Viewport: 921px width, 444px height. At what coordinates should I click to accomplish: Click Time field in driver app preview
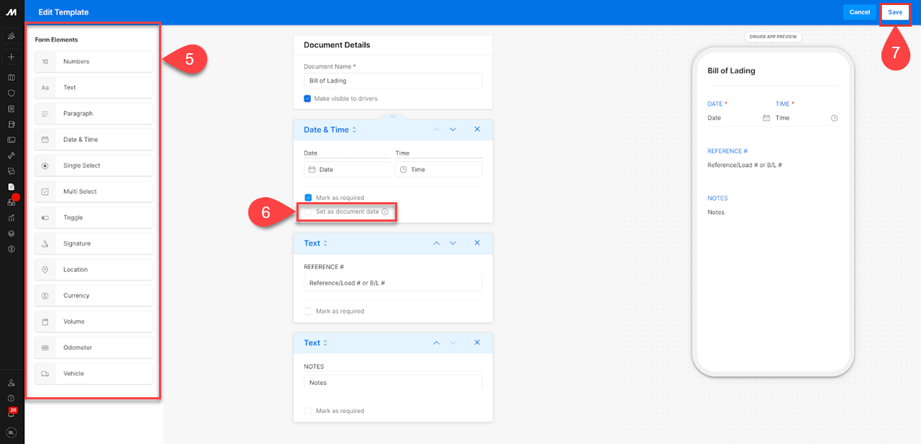coord(807,118)
